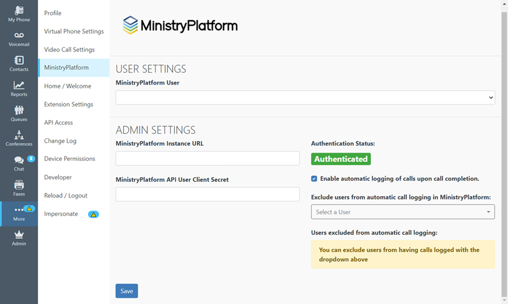The width and height of the screenshot is (508, 304).
Task: Open API Access menu item
Action: [x=59, y=122]
